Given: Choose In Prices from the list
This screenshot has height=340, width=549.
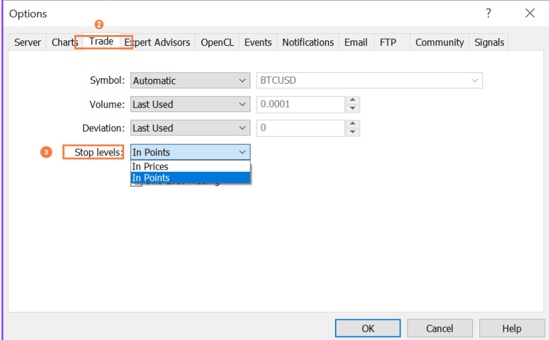Looking at the screenshot, I should [x=190, y=167].
